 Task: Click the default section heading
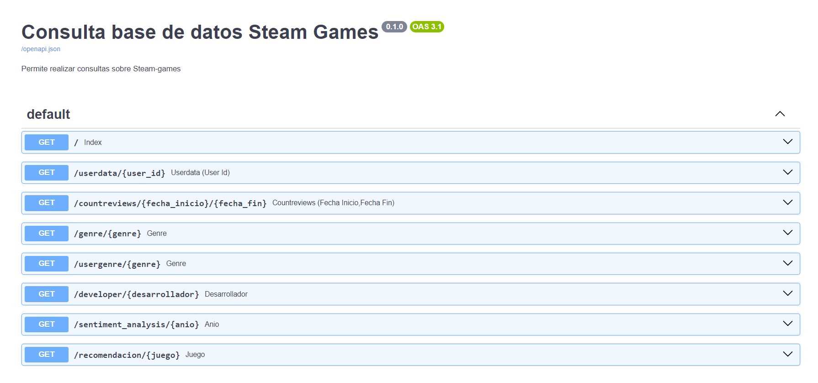pos(48,114)
